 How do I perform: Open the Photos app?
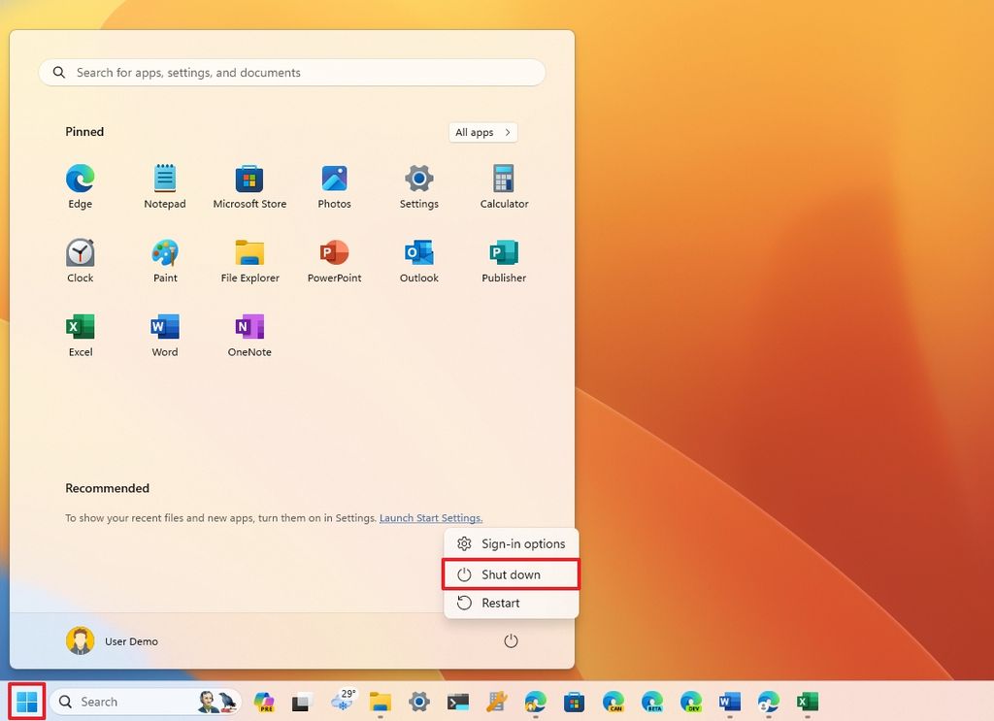pyautogui.click(x=334, y=184)
